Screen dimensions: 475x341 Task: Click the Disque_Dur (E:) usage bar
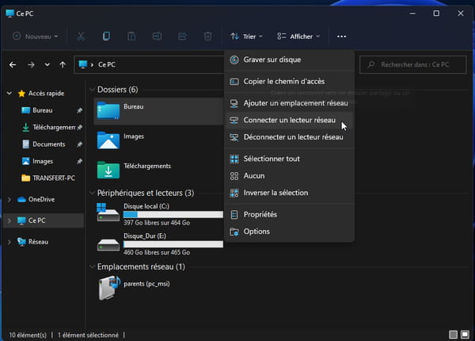173,244
